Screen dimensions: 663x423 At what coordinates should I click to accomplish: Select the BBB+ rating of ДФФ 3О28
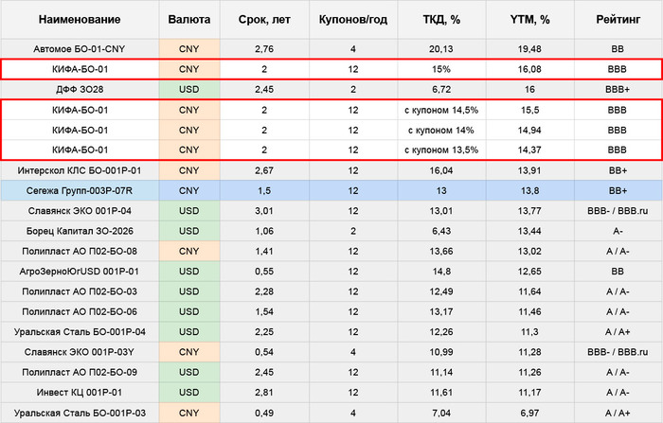(x=618, y=89)
